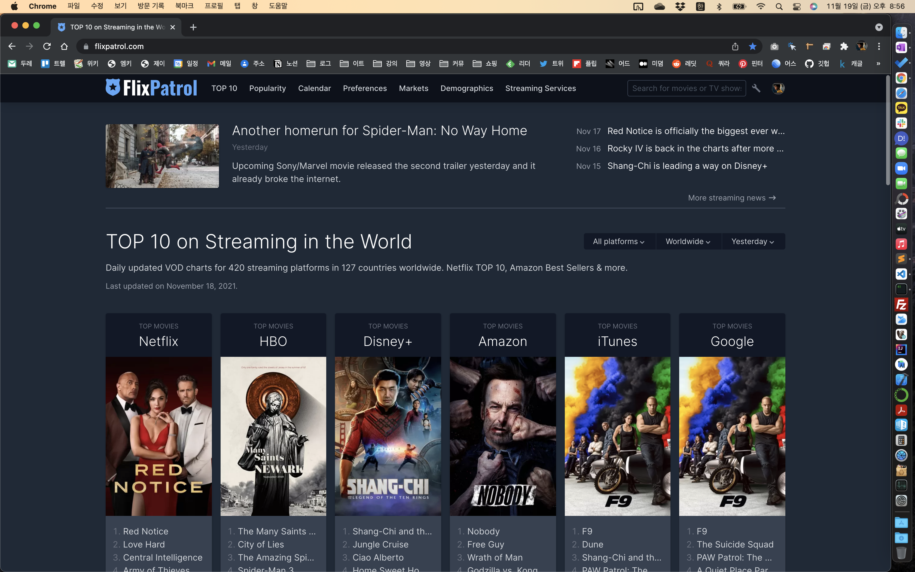Open the user profile avatar on FlixPatrol
This screenshot has height=572, width=915.
tap(778, 88)
